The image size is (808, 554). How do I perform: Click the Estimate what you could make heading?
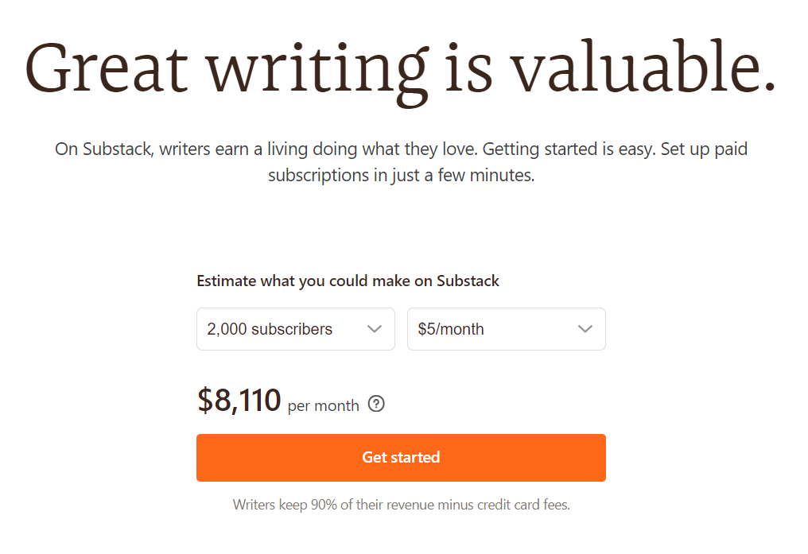coord(348,281)
